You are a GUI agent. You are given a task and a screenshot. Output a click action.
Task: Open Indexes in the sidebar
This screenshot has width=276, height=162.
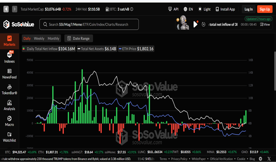10,57
